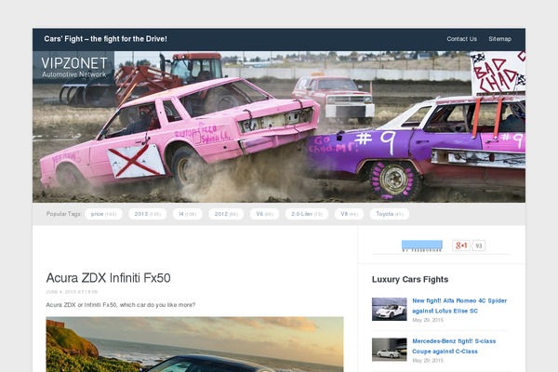Click the Mercedes-Benz S-class thumbnail
The image size is (558, 372).
click(x=390, y=350)
